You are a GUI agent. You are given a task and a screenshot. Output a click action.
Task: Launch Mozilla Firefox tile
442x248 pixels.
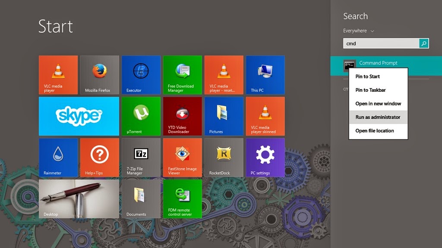click(100, 75)
